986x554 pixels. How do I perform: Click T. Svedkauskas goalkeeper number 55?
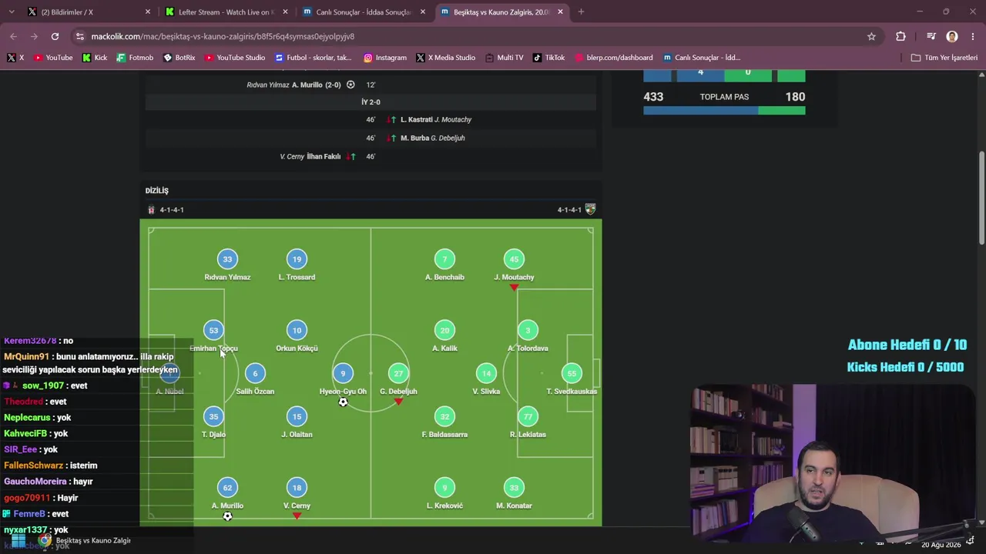tap(572, 373)
